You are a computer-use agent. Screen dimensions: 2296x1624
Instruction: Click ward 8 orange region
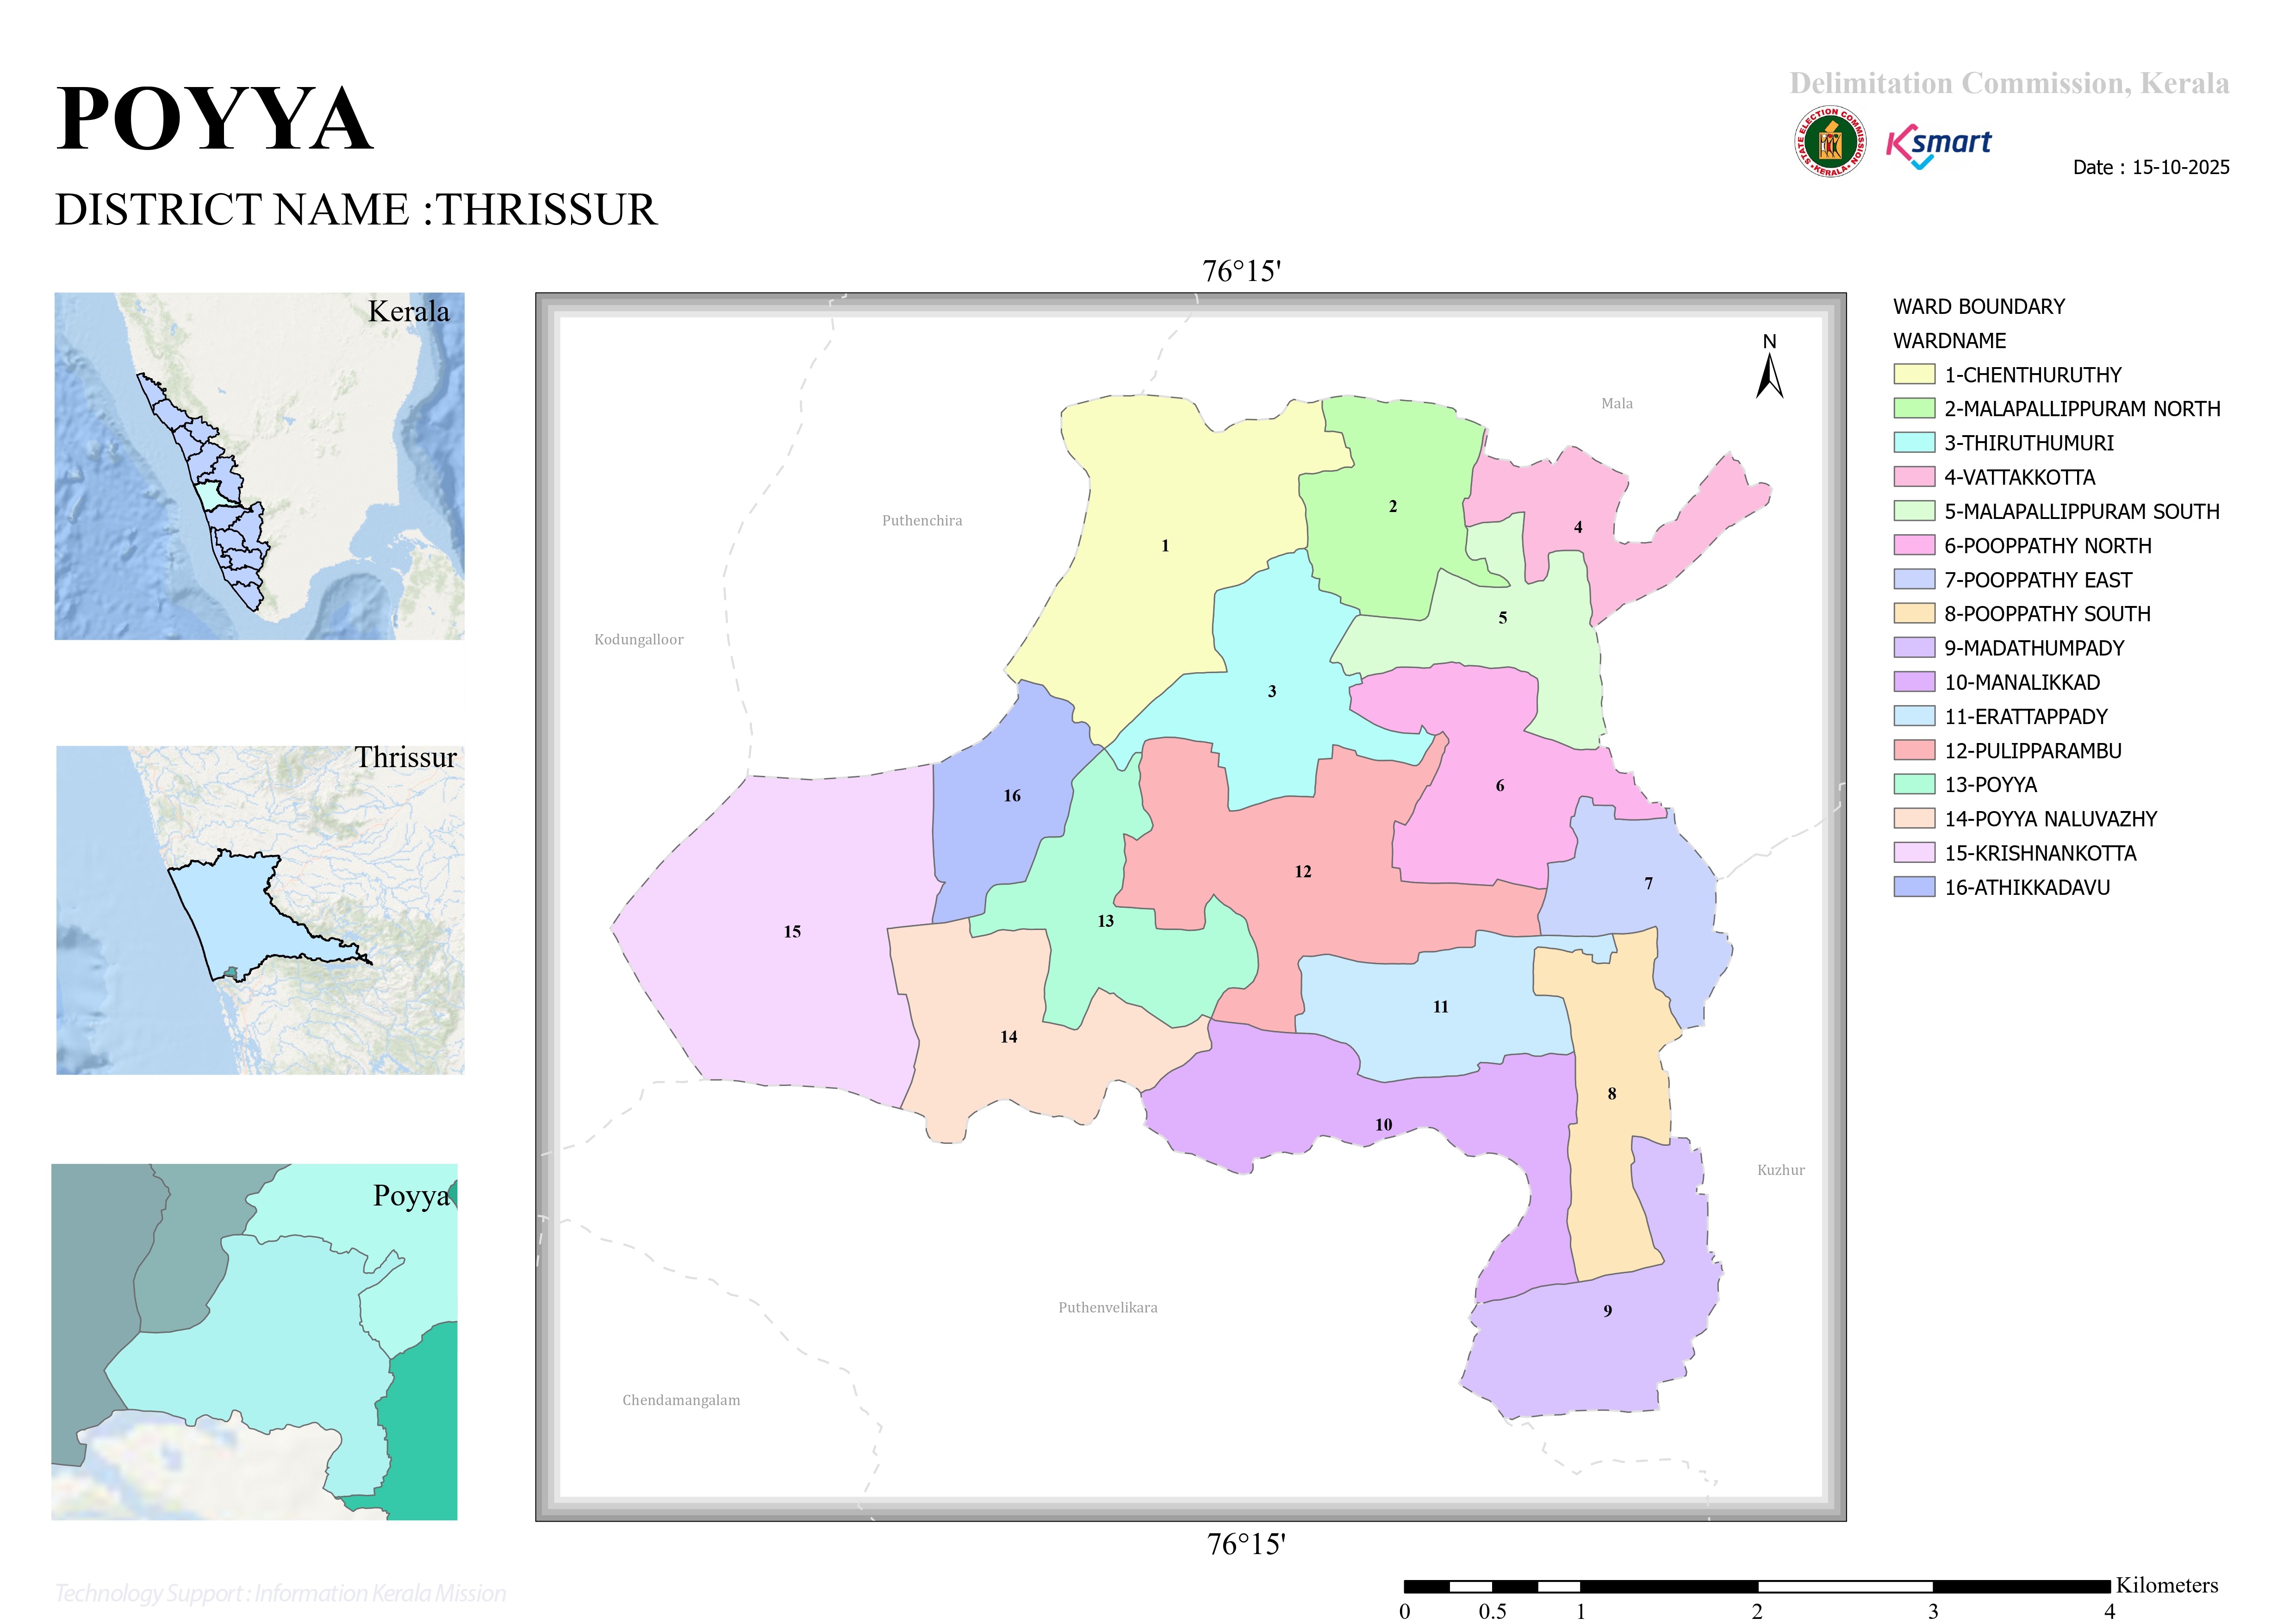1611,1094
